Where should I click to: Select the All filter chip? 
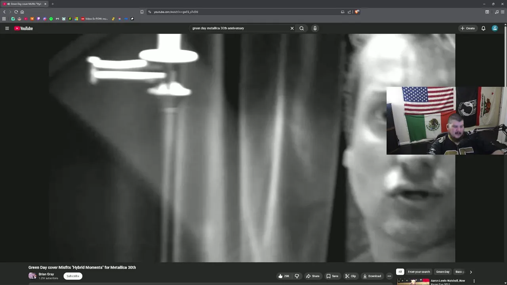click(400, 272)
